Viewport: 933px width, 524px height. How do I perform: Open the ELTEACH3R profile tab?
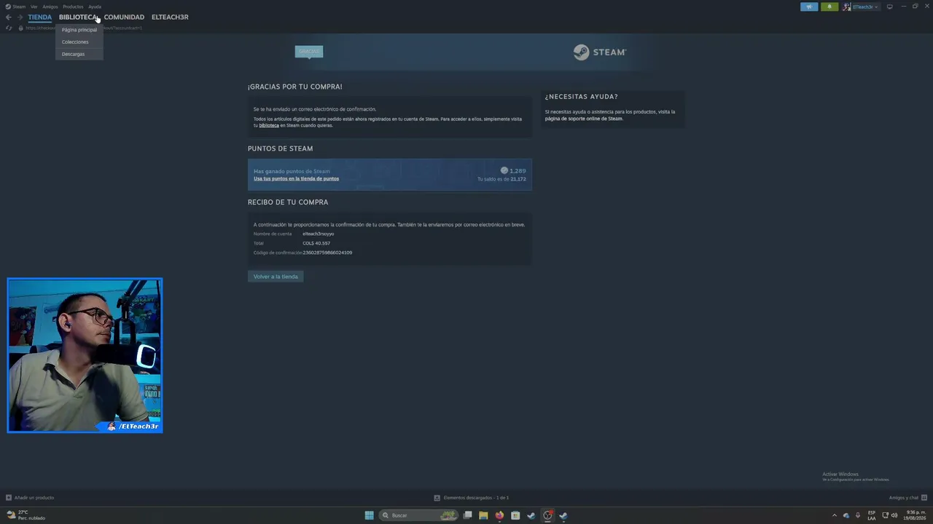click(x=170, y=17)
